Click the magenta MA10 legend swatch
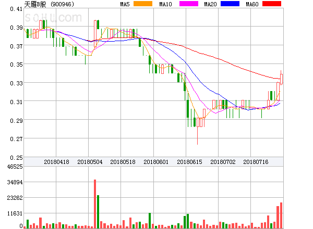313x229 pixels. 189,4
